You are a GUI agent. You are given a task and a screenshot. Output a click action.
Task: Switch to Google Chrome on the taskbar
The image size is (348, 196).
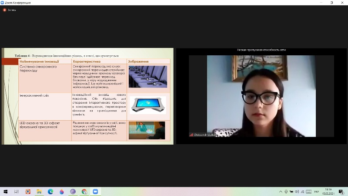click(x=84, y=192)
